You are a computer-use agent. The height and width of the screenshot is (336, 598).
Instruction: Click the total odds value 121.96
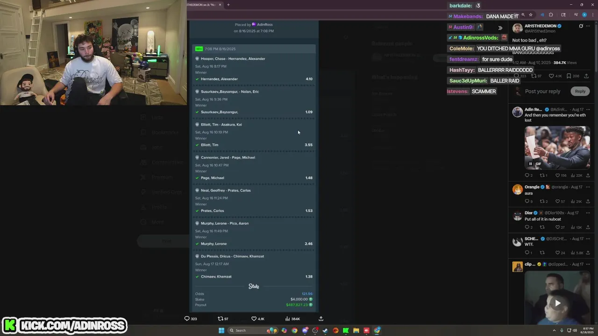(307, 294)
